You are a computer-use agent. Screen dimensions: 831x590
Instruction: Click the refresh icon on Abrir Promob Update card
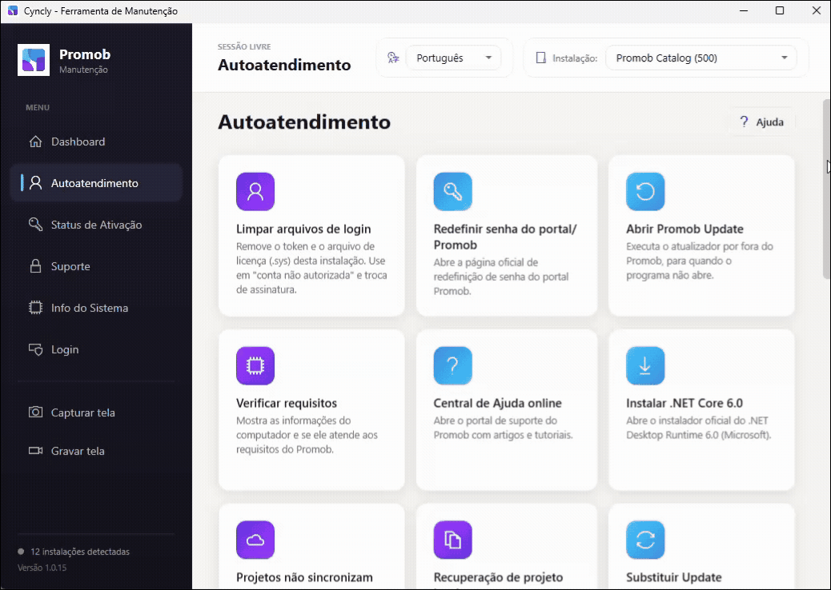(x=645, y=192)
